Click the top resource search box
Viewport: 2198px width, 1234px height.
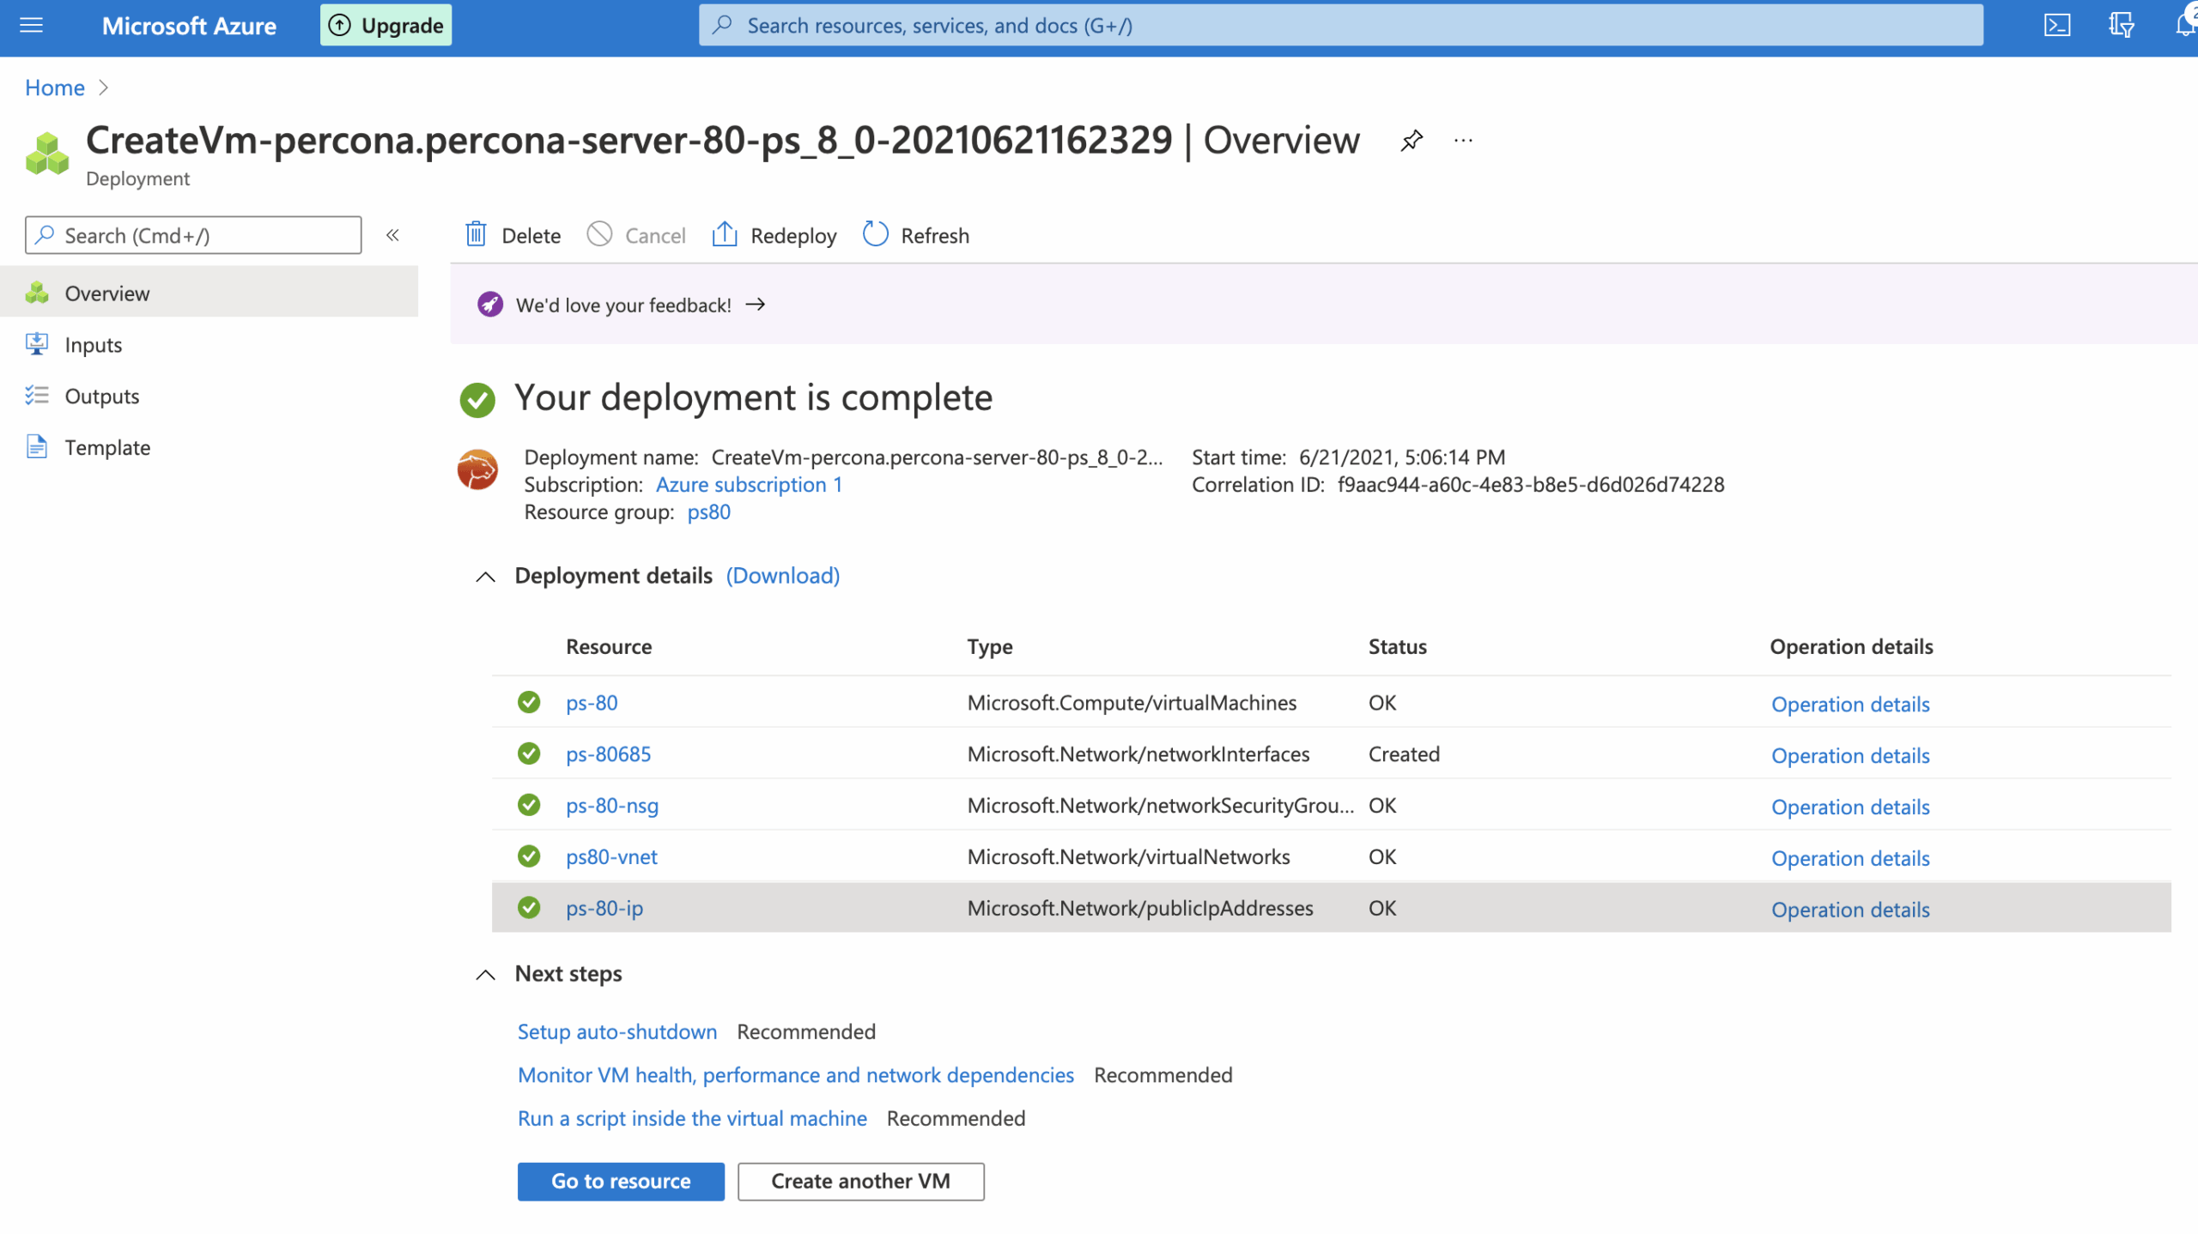[1339, 25]
